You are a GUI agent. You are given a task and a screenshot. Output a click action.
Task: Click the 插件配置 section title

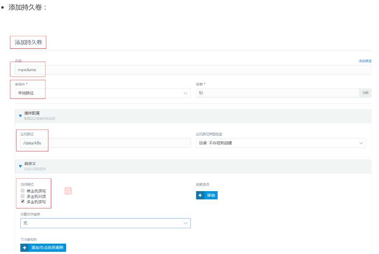pyautogui.click(x=32, y=113)
